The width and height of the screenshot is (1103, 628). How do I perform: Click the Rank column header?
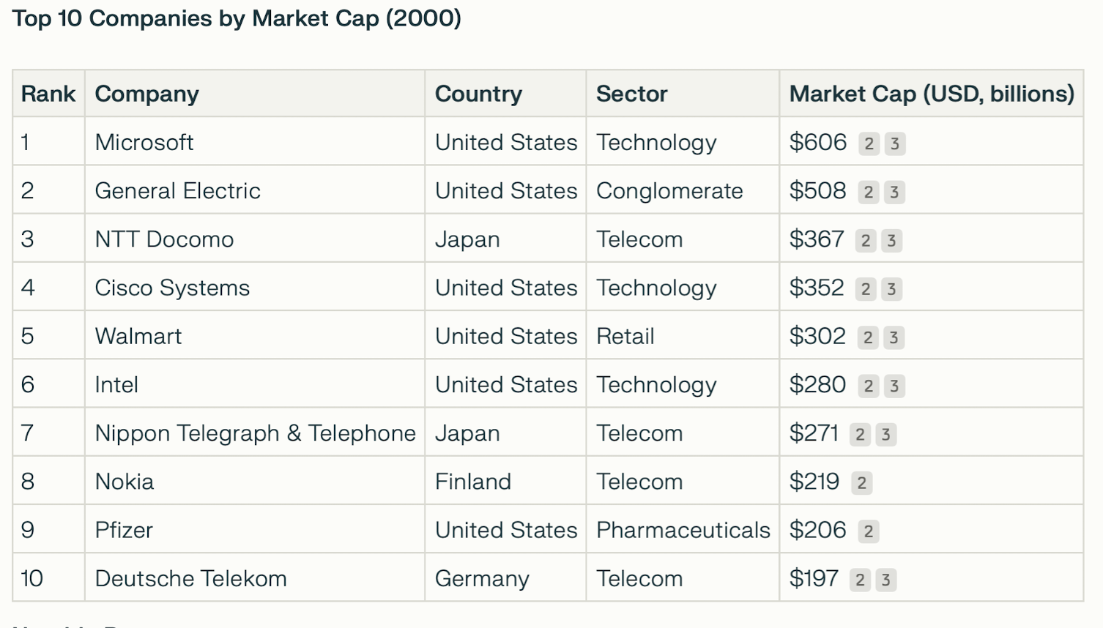pyautogui.click(x=48, y=94)
